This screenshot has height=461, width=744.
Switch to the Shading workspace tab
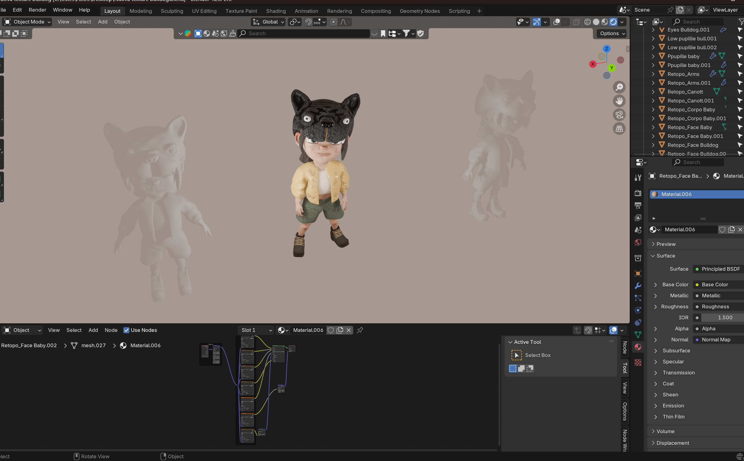(x=276, y=11)
